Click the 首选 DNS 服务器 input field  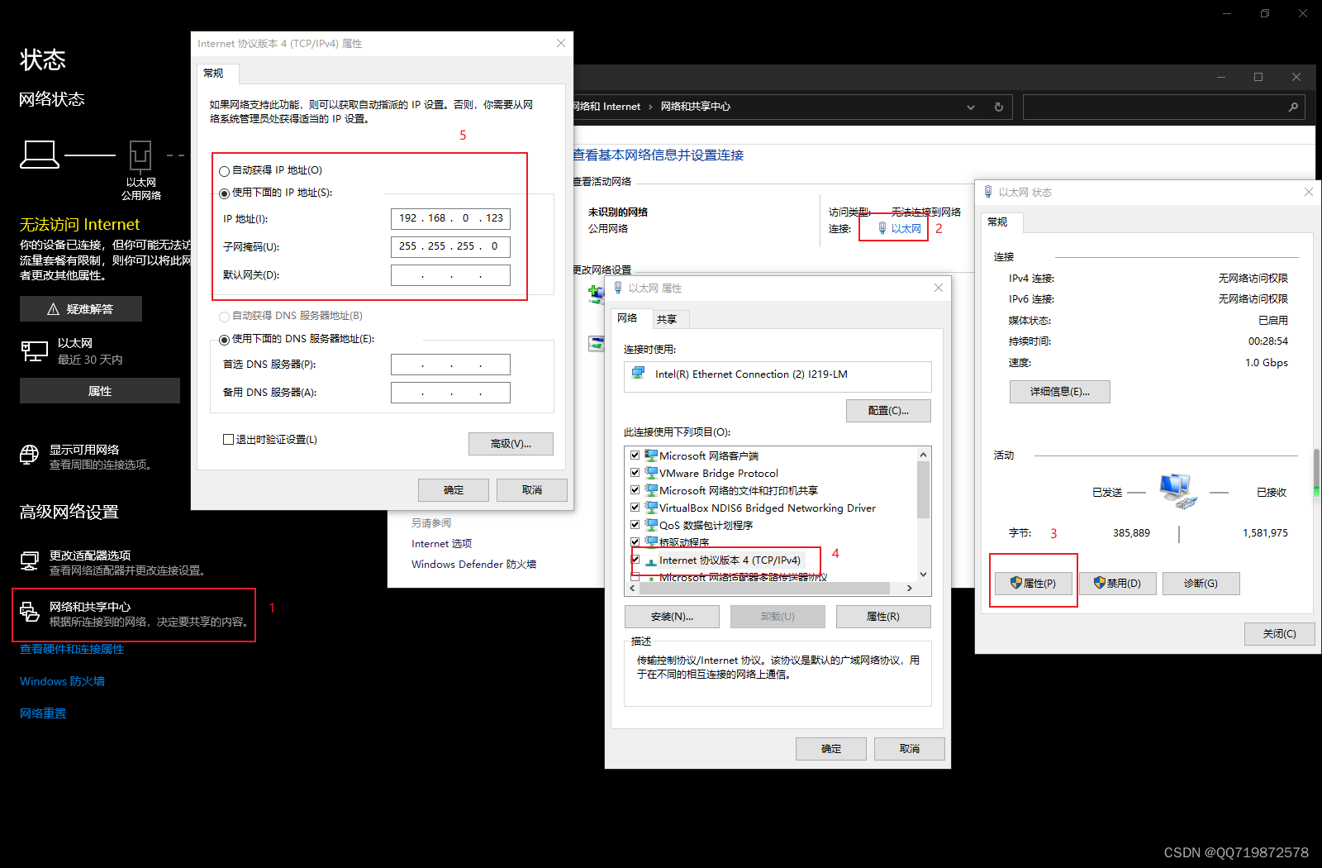pos(450,365)
